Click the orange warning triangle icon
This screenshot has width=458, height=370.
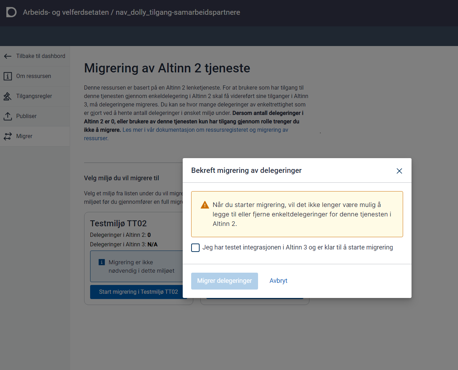[205, 205]
